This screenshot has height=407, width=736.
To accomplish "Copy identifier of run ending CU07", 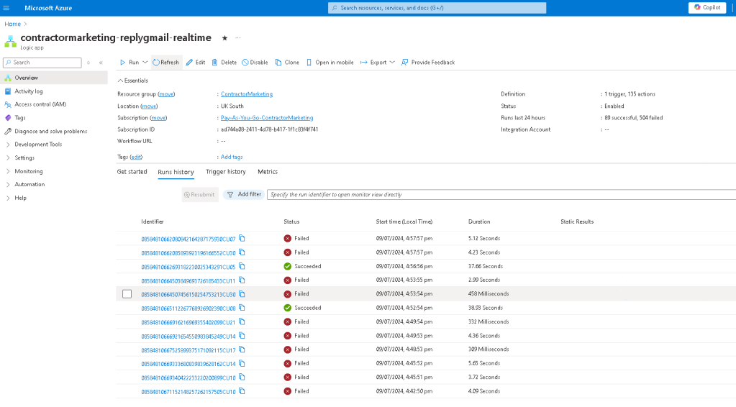I will [x=242, y=238].
